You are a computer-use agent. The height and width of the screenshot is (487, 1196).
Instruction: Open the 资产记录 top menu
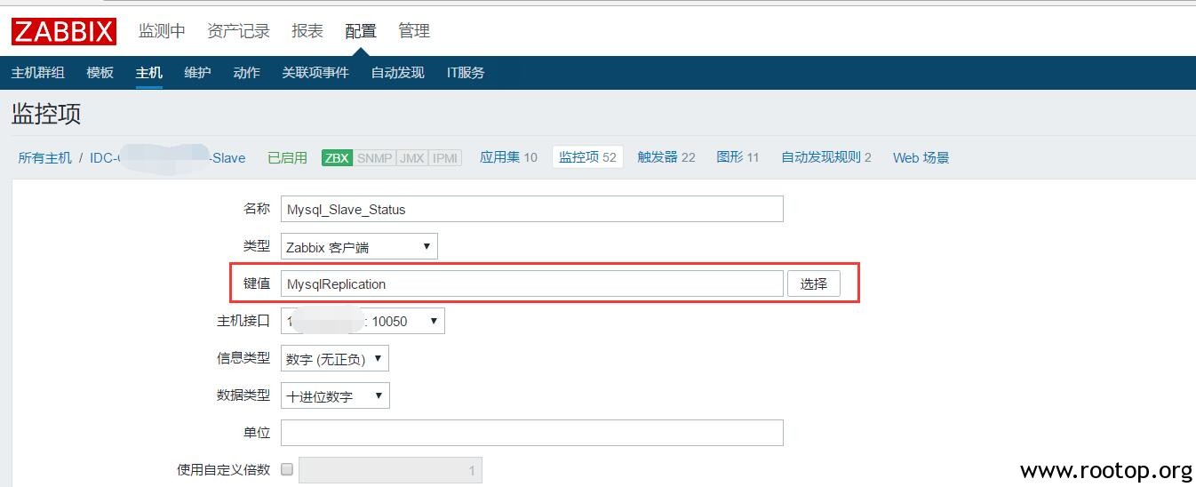238,31
